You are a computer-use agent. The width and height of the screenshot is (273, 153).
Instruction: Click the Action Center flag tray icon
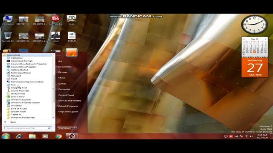(x=241, y=136)
